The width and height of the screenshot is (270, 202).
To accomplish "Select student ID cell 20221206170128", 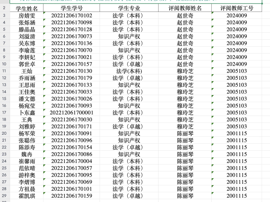I will coord(72,29).
